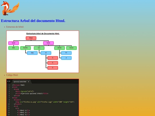Click the unsaved dot on the ejercicio2-arbol.html tab

(x=28, y=82)
